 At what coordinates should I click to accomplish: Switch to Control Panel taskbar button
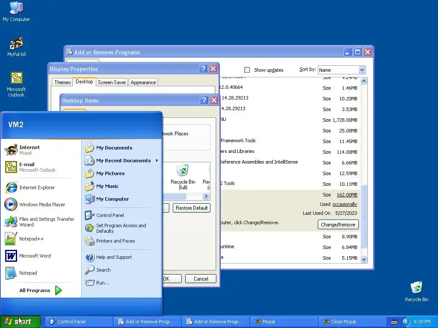[x=79, y=322]
